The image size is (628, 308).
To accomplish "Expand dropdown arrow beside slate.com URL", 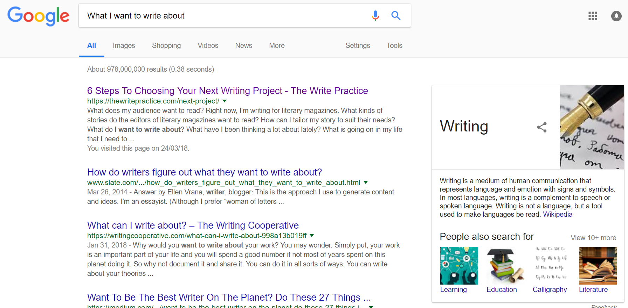I will point(366,182).
